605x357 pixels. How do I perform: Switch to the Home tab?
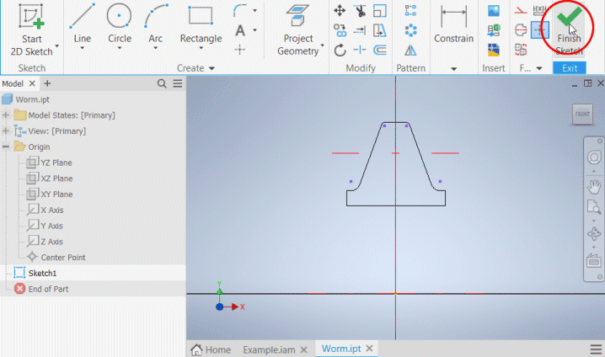[x=211, y=349]
